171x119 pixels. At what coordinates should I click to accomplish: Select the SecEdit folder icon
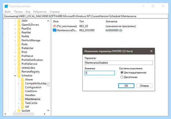19,111
